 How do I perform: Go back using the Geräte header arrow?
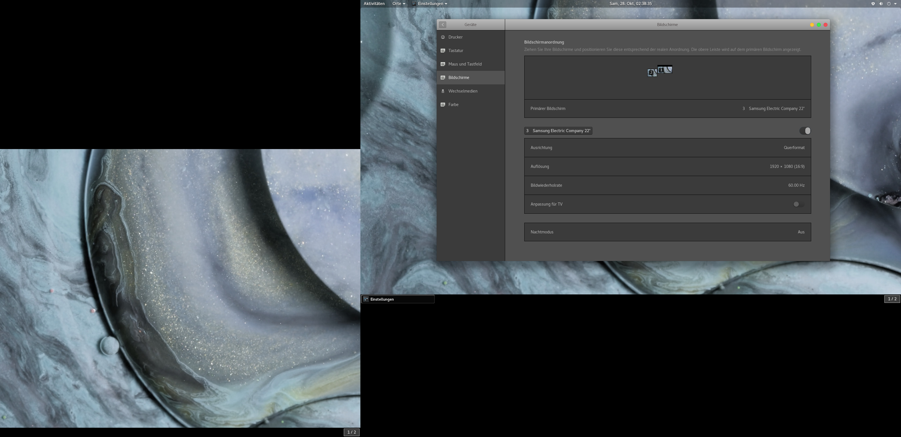pos(443,25)
